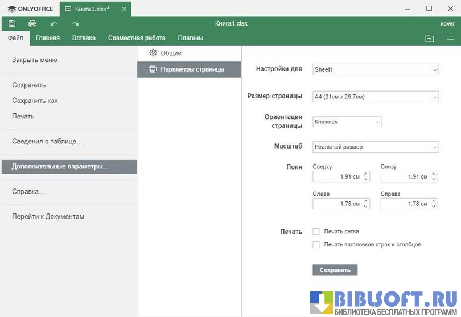Enable Печать сетки checkbox

pos(316,232)
